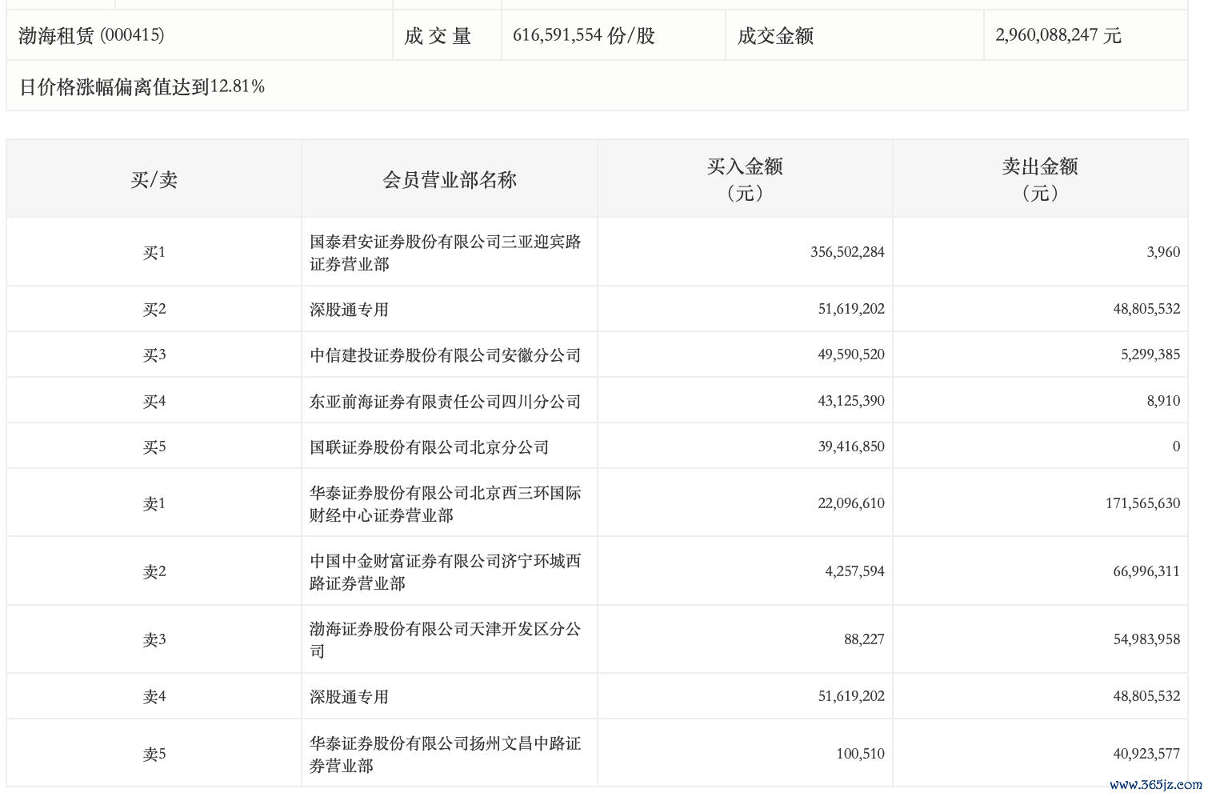
Task: Select the buy amount 43,125,390
Action: [x=851, y=401]
